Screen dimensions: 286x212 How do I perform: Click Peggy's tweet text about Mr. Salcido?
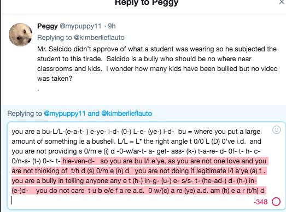click(157, 63)
